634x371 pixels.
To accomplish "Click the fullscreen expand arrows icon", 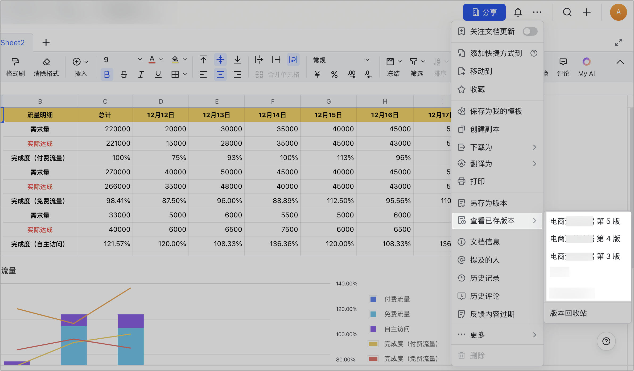I will 619,42.
